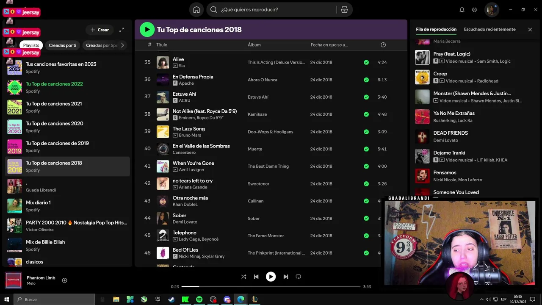Viewport: 542px width, 305px height.
Task: Open artist Demi Lovato under Sober
Action: [x=185, y=222]
